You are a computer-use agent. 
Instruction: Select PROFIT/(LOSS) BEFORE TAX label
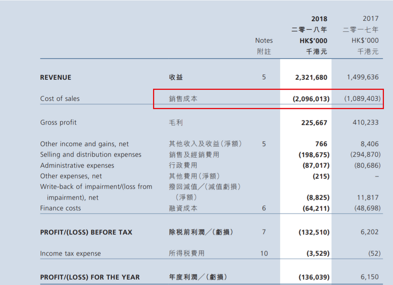(86, 232)
